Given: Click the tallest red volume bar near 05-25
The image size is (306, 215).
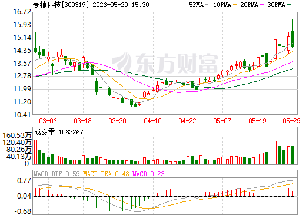Looking at the screenshot, I should [275, 153].
